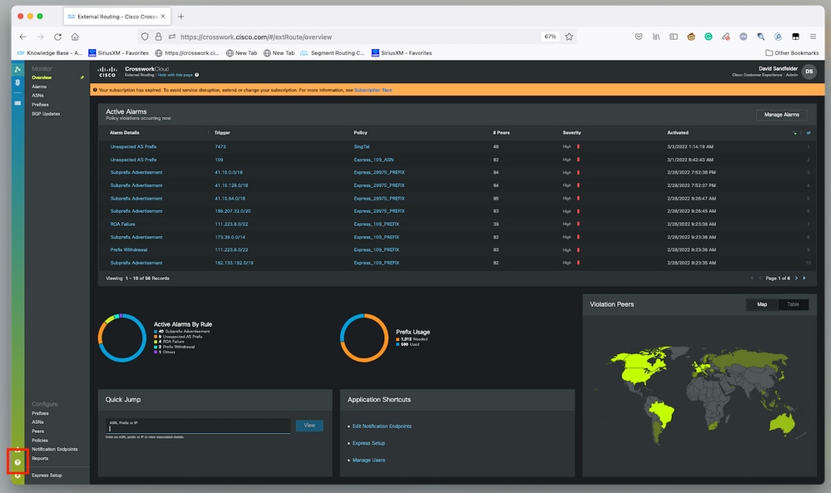
Task: Open trigger 196.207.32.0/20 link
Action: click(233, 211)
